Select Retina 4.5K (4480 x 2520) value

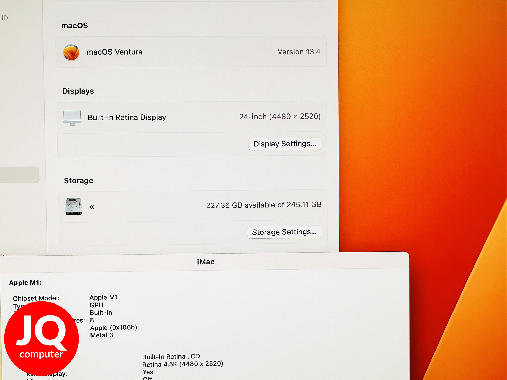click(183, 364)
